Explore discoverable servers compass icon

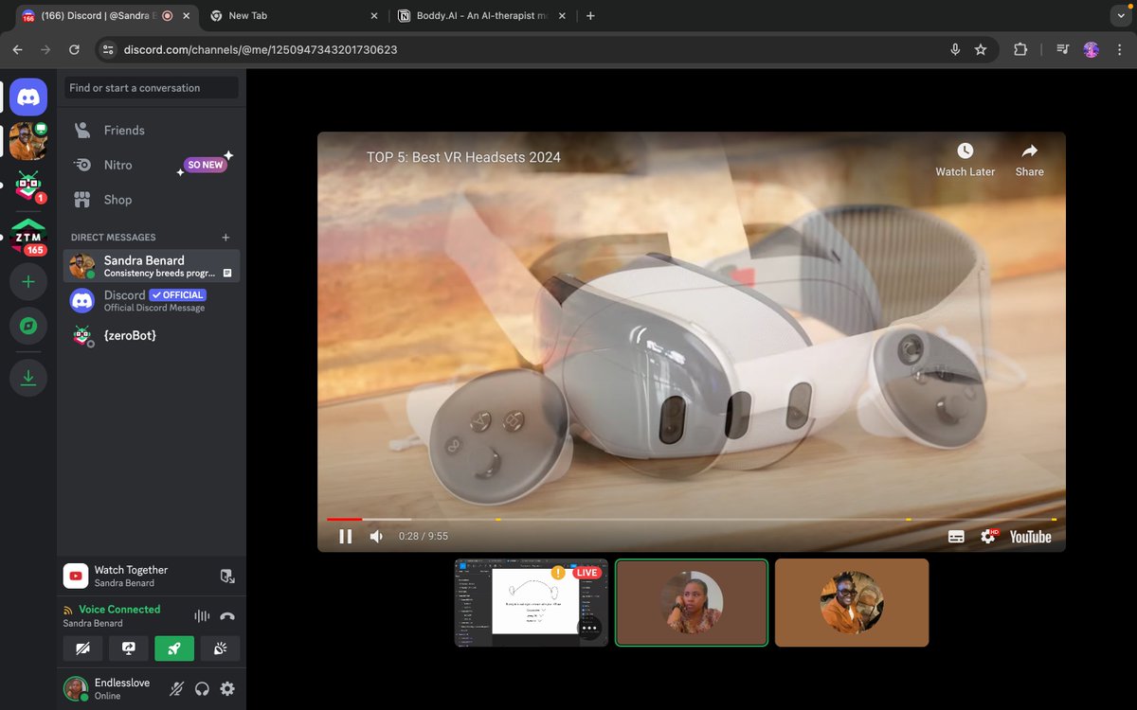click(x=28, y=327)
